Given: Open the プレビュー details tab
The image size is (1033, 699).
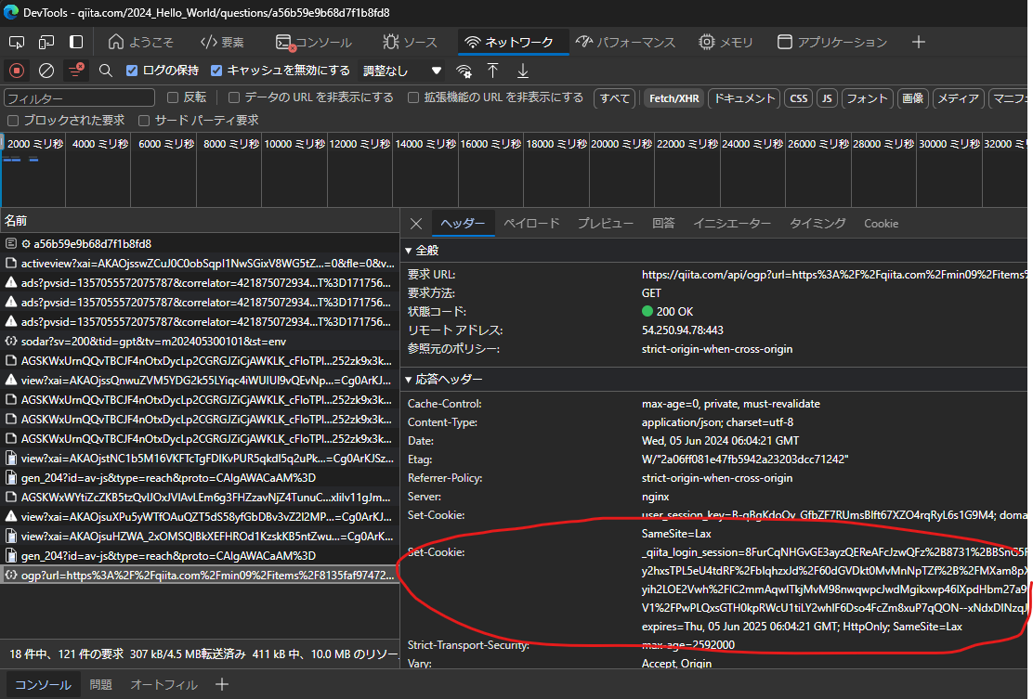Looking at the screenshot, I should click(606, 224).
